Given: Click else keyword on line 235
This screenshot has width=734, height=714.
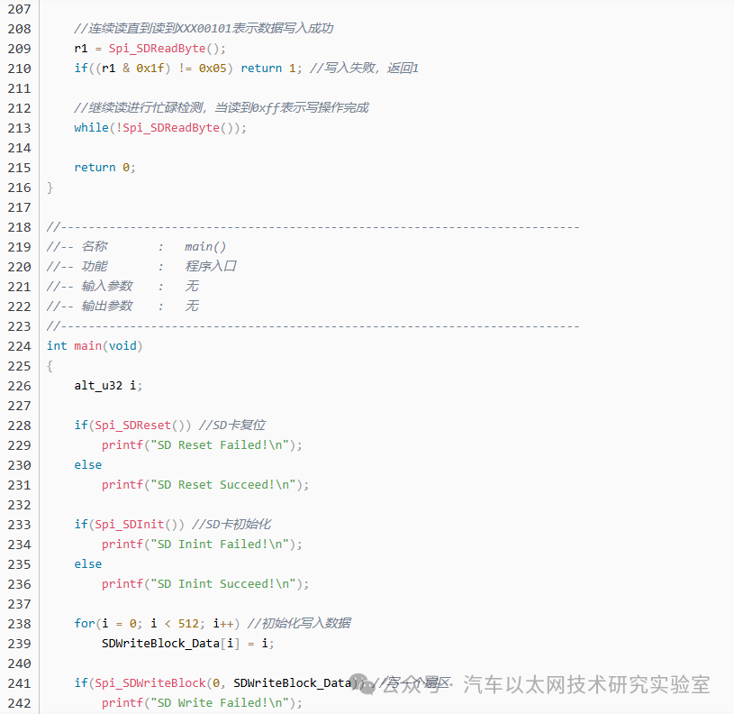Looking at the screenshot, I should pos(87,564).
